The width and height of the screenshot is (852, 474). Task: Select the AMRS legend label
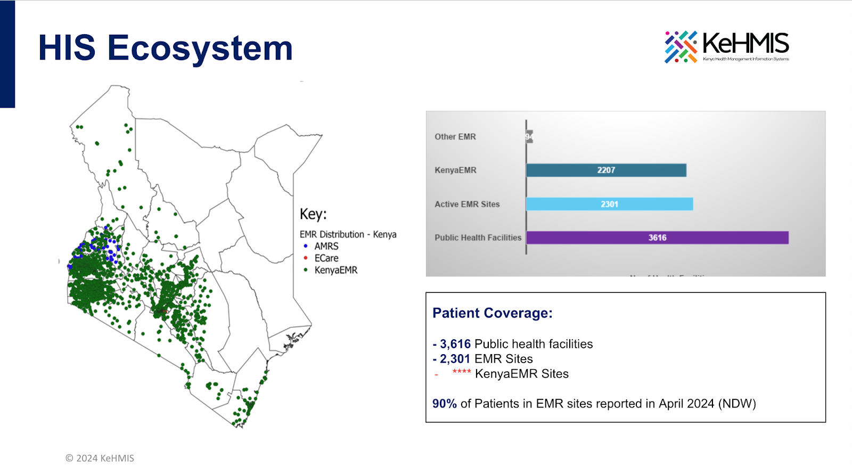point(326,246)
